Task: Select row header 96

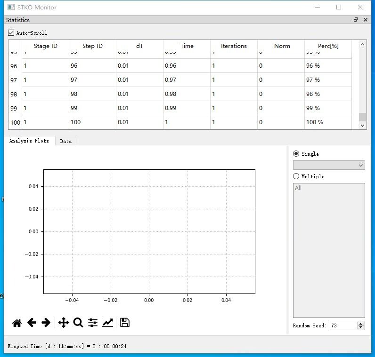Action: click(15, 66)
